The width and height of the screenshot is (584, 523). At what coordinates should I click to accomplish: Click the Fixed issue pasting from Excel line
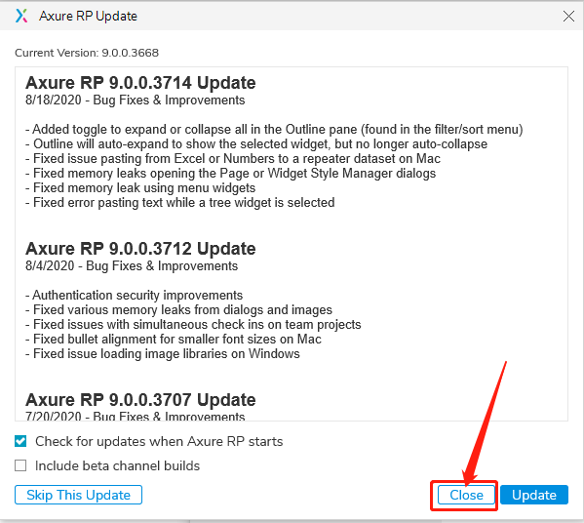click(233, 158)
